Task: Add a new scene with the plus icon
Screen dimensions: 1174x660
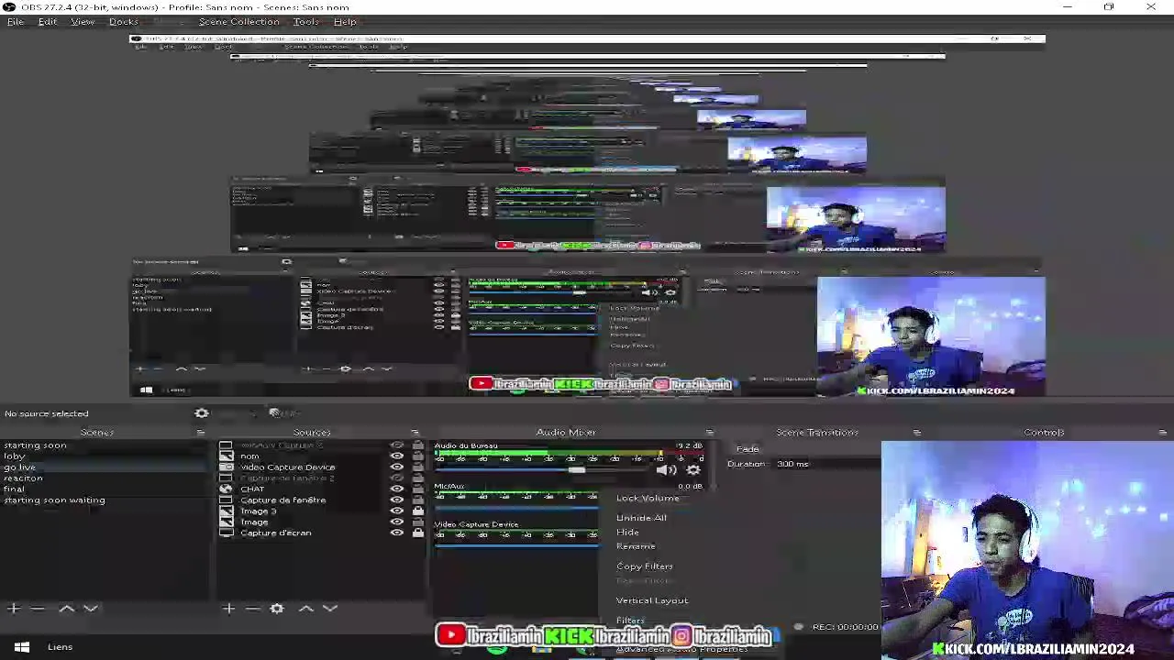Action: 14,608
